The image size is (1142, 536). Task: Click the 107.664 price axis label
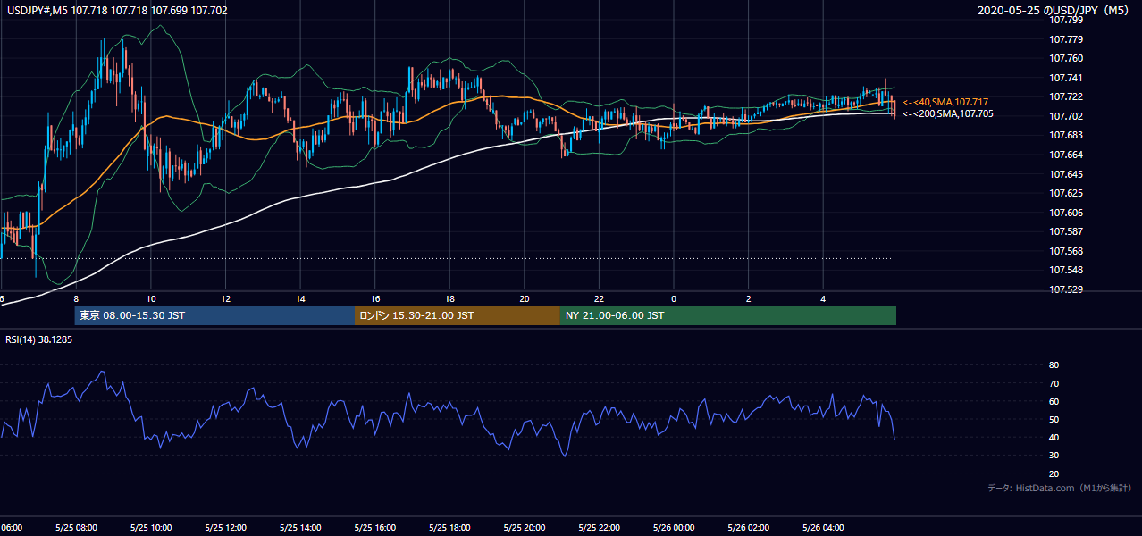click(x=1065, y=155)
